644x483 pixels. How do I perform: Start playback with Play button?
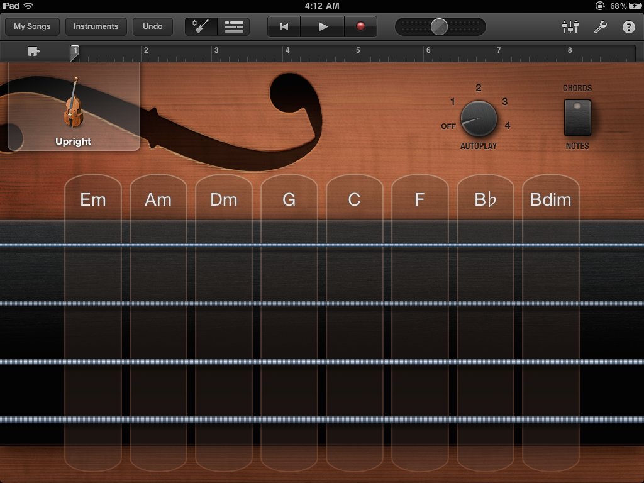323,26
